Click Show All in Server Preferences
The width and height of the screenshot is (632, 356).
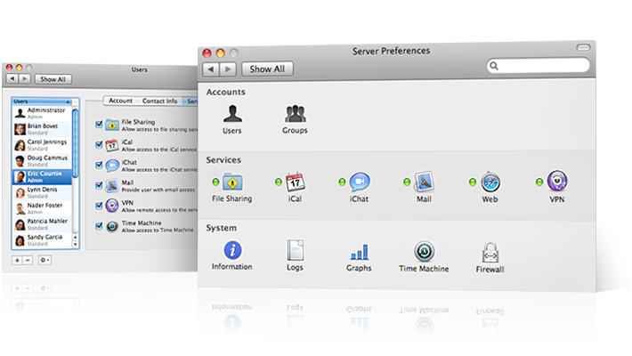click(x=267, y=69)
